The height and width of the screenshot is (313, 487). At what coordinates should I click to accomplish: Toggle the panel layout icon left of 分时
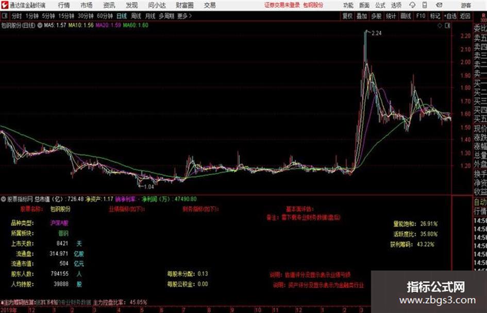click(4, 16)
